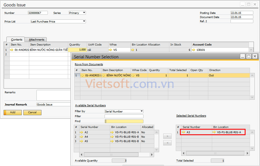Click the Find input field
The width and height of the screenshot is (260, 166).
(124, 121)
